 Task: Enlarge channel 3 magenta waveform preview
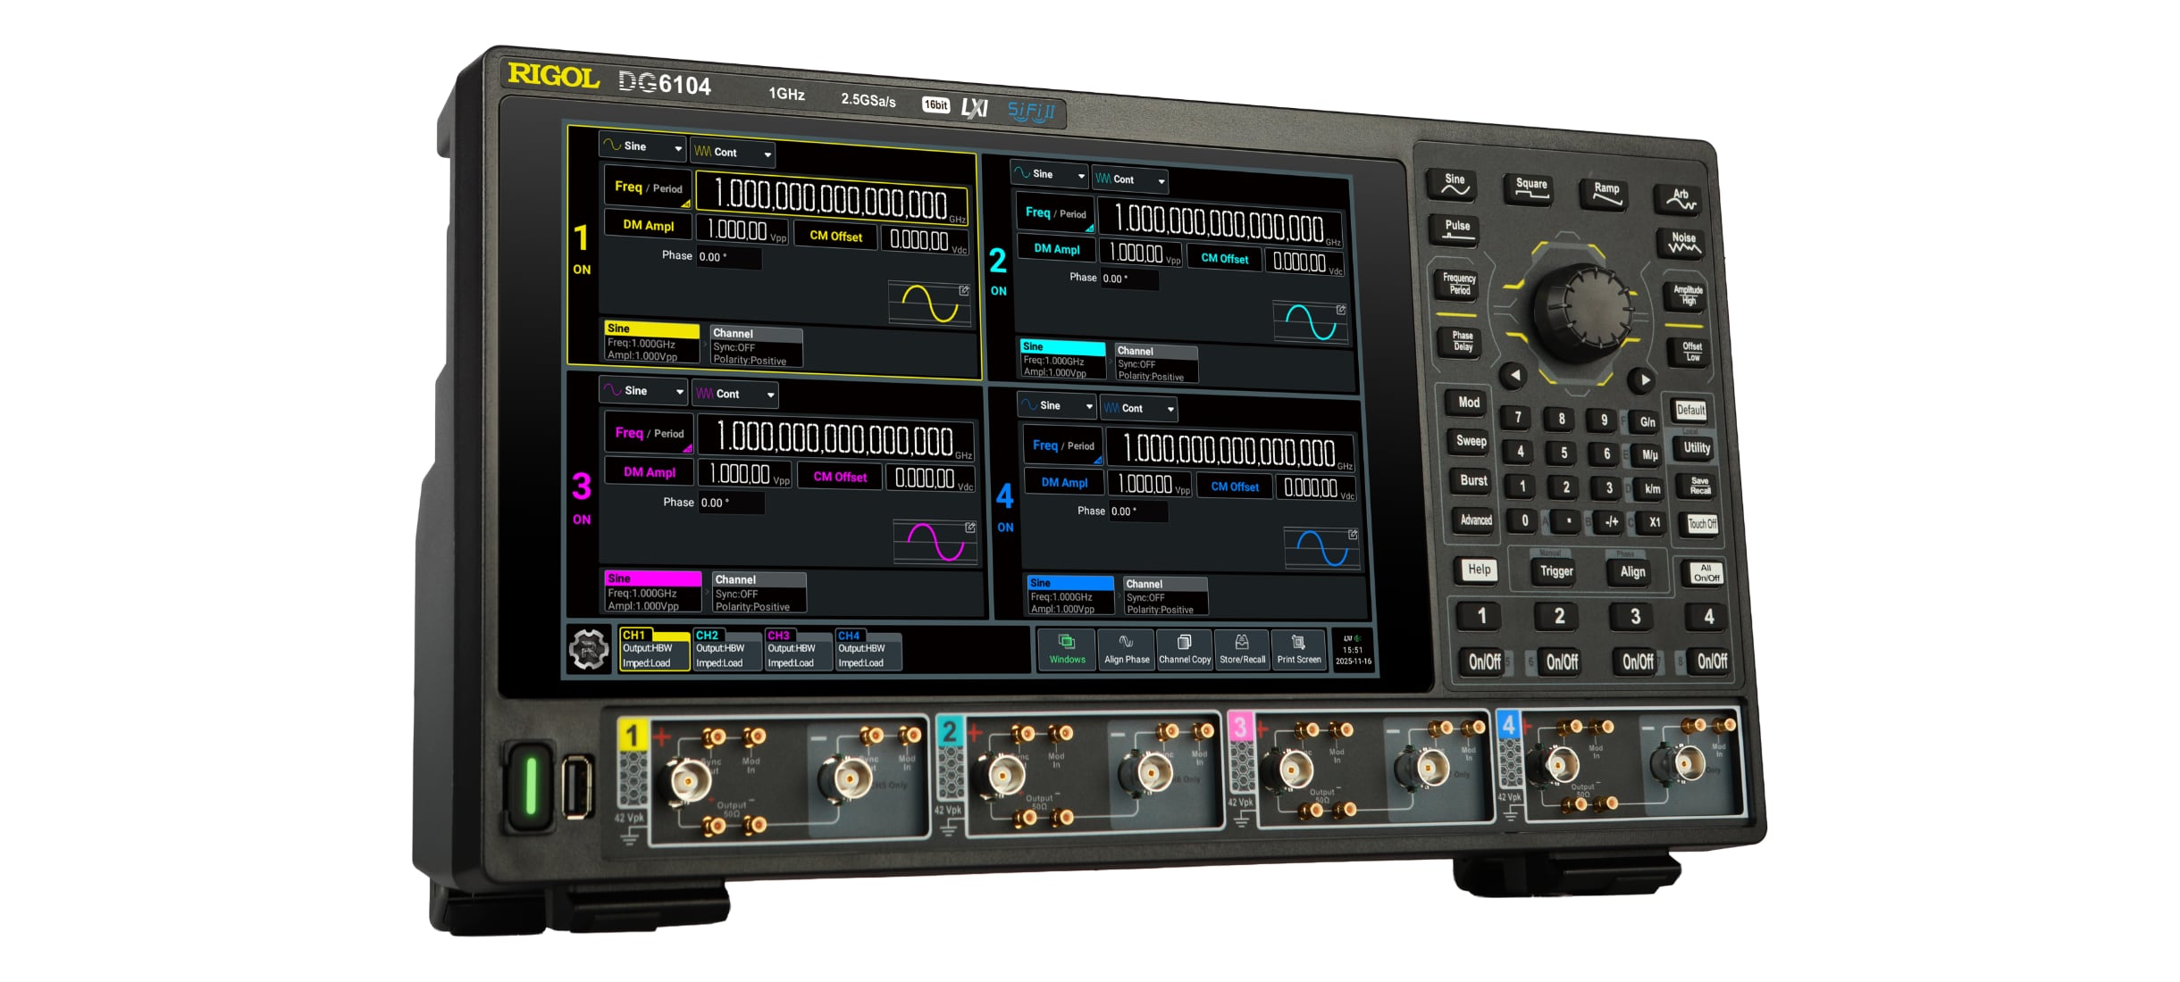pos(935,543)
